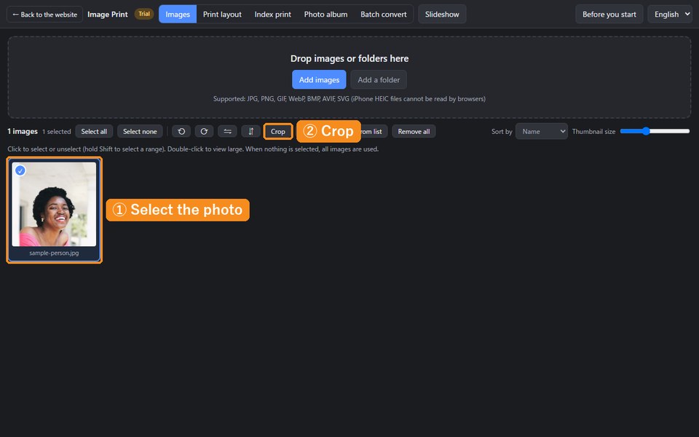
Task: Click the sample-person.jpg file name
Action: [x=54, y=253]
